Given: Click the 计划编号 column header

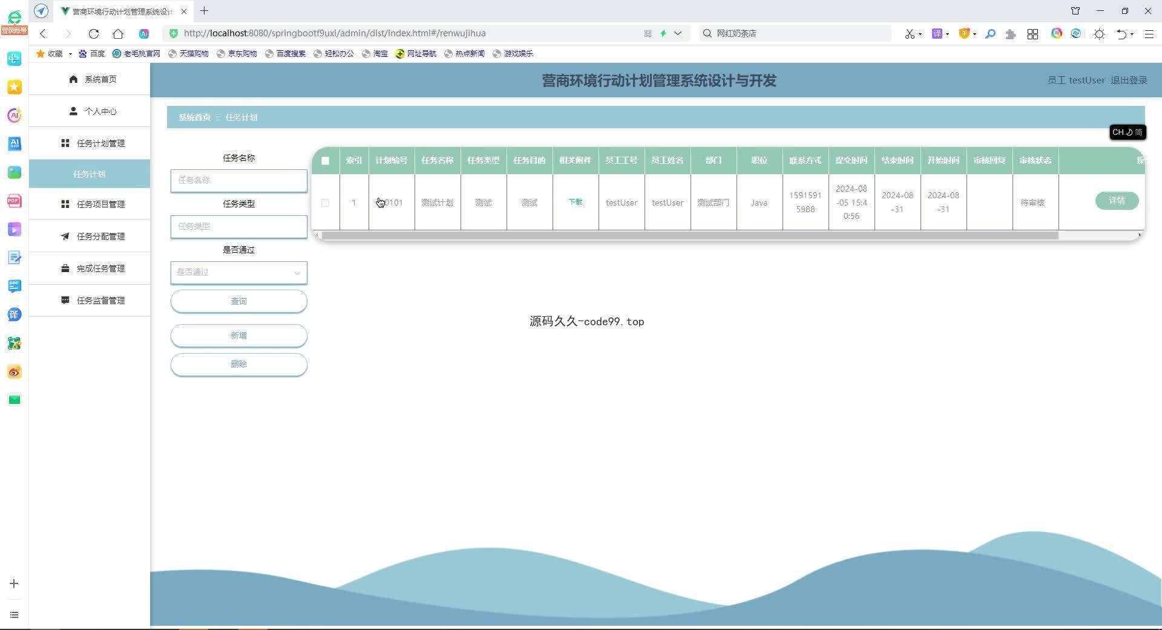Looking at the screenshot, I should point(392,161).
